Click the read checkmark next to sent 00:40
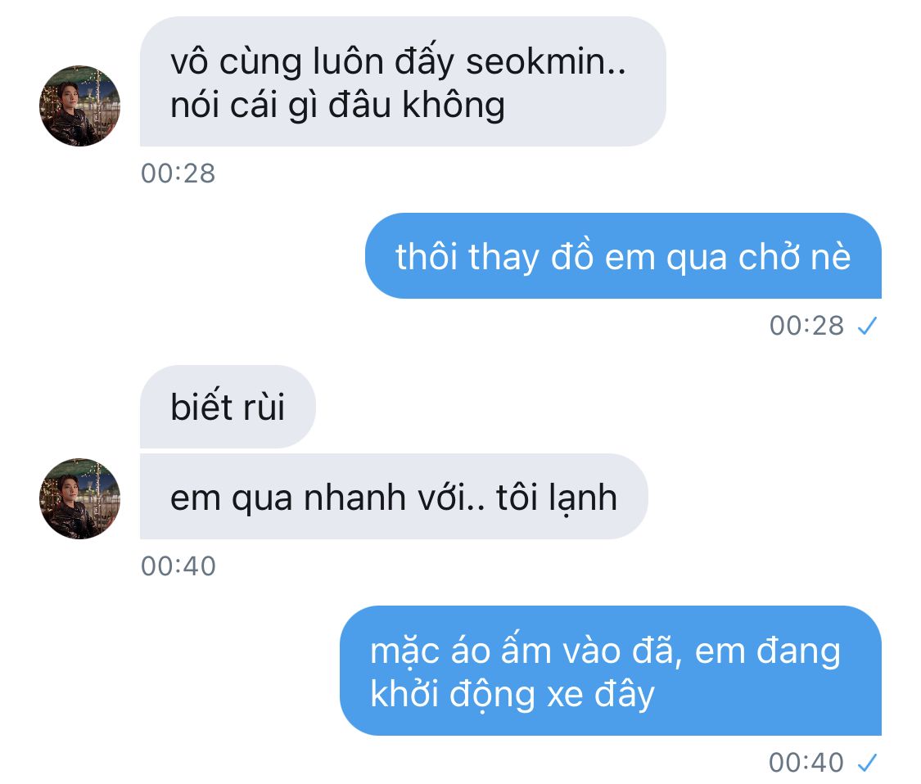This screenshot has height=784, width=921. click(867, 762)
